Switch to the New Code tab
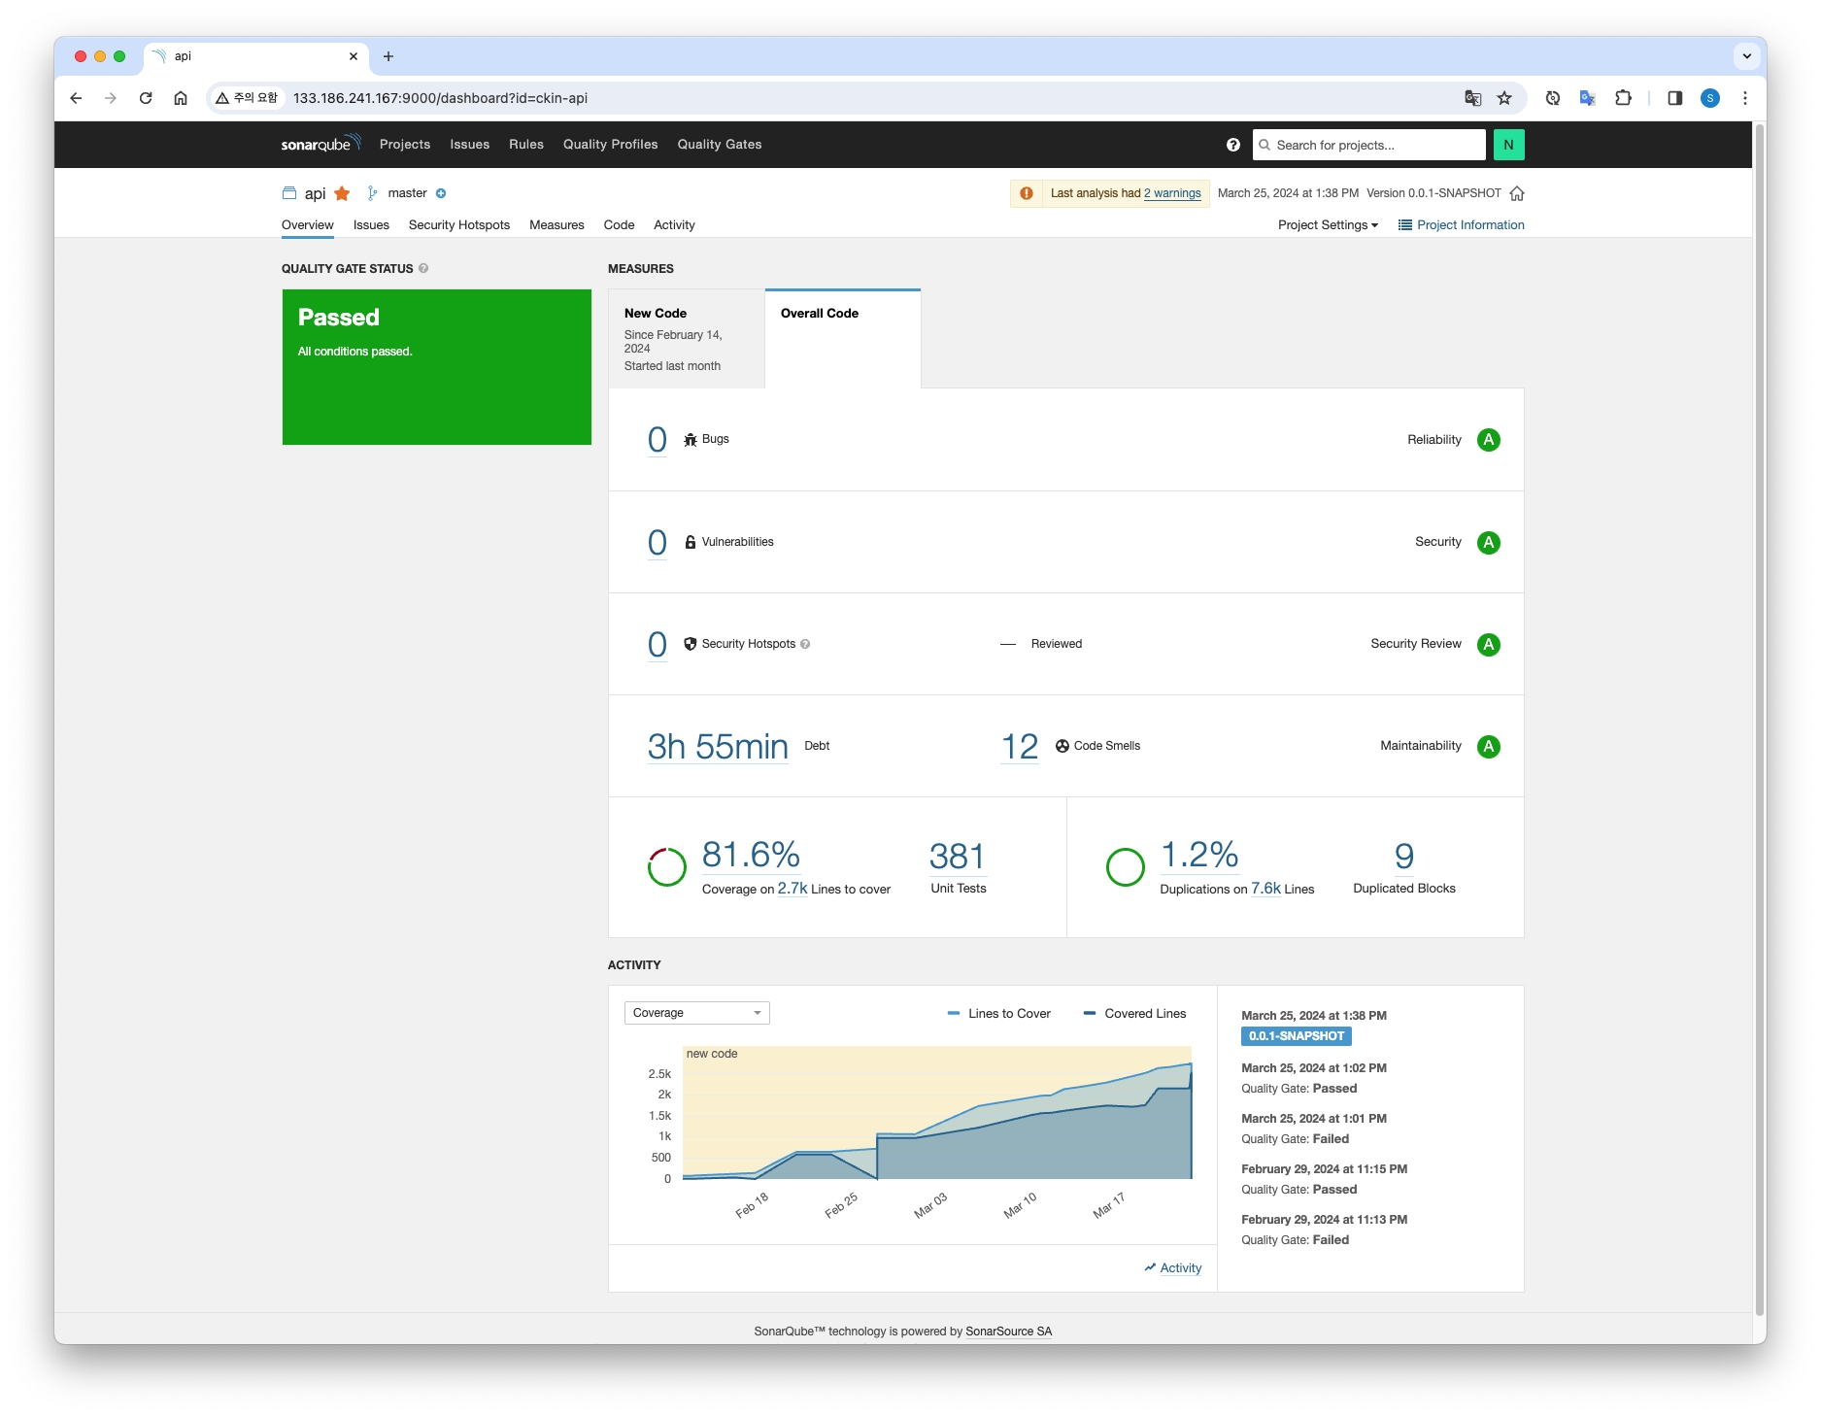This screenshot has width=1821, height=1416. (x=686, y=339)
